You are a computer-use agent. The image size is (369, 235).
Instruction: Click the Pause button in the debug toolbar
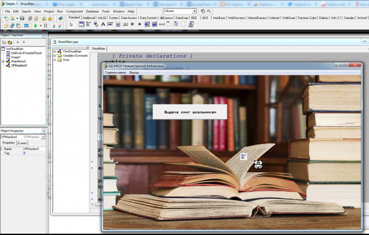[x=45, y=25]
